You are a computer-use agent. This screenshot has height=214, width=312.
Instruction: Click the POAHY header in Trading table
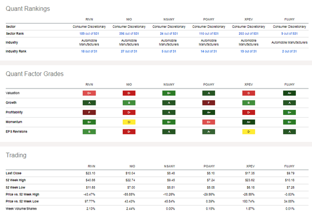[x=209, y=166]
